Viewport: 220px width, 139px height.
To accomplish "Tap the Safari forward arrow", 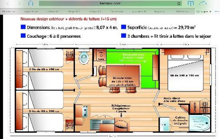I will tap(19, 3).
